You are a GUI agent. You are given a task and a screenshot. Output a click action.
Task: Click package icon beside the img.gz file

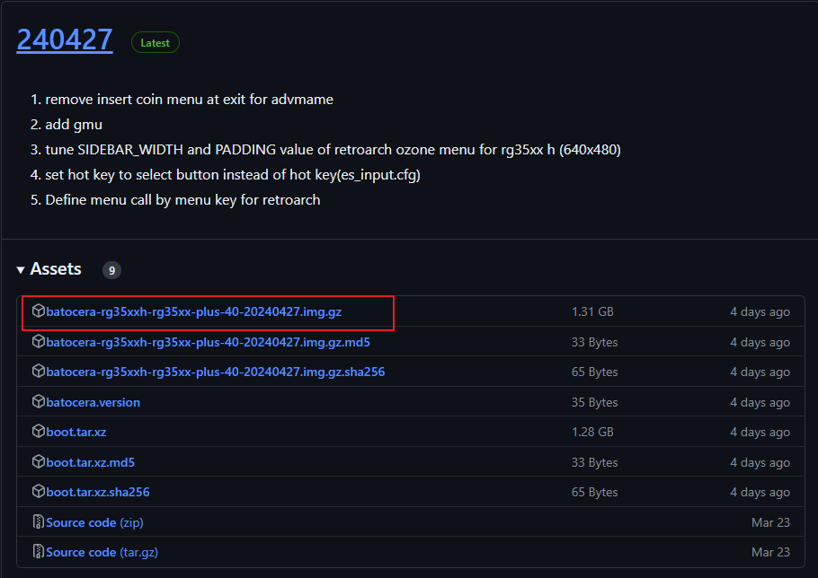click(38, 311)
